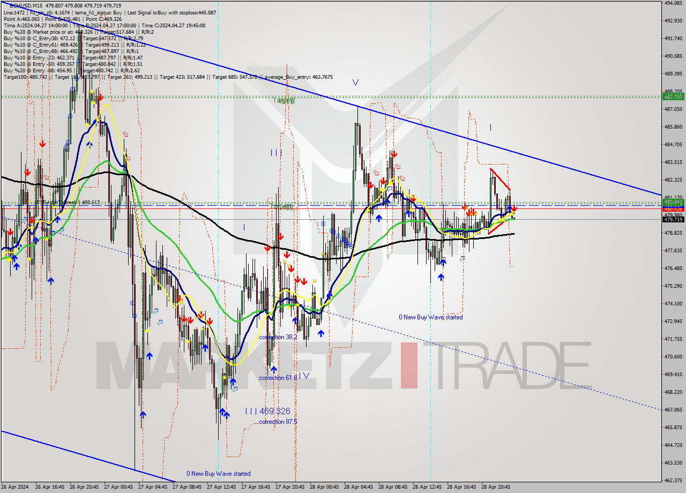This screenshot has width=686, height=493.
Task: Click the 467.065 price axis label
Action: point(673,409)
